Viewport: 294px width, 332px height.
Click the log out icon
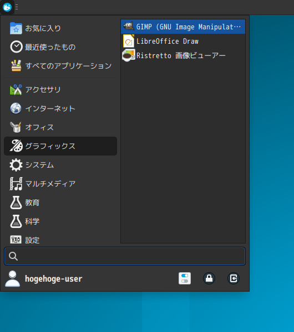(x=234, y=278)
